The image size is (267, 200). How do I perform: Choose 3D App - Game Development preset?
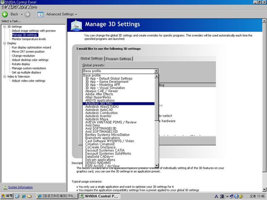(118, 82)
